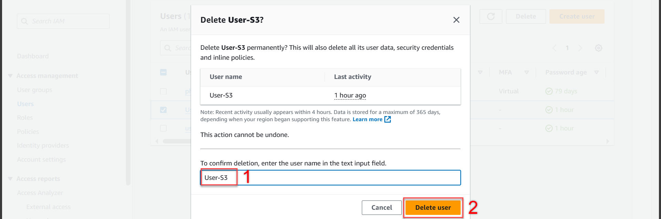
Task: Click the refresh icon button on the Users page
Action: click(x=491, y=16)
